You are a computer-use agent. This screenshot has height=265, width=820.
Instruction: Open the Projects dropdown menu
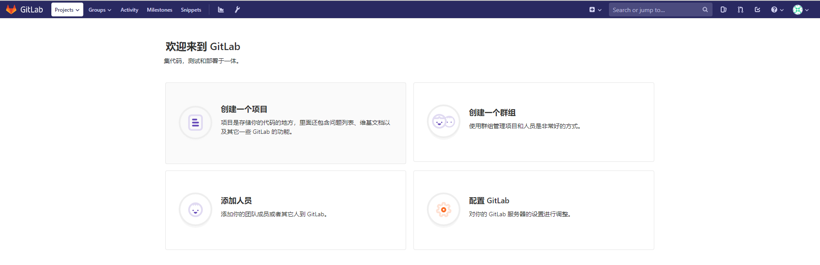click(x=67, y=9)
